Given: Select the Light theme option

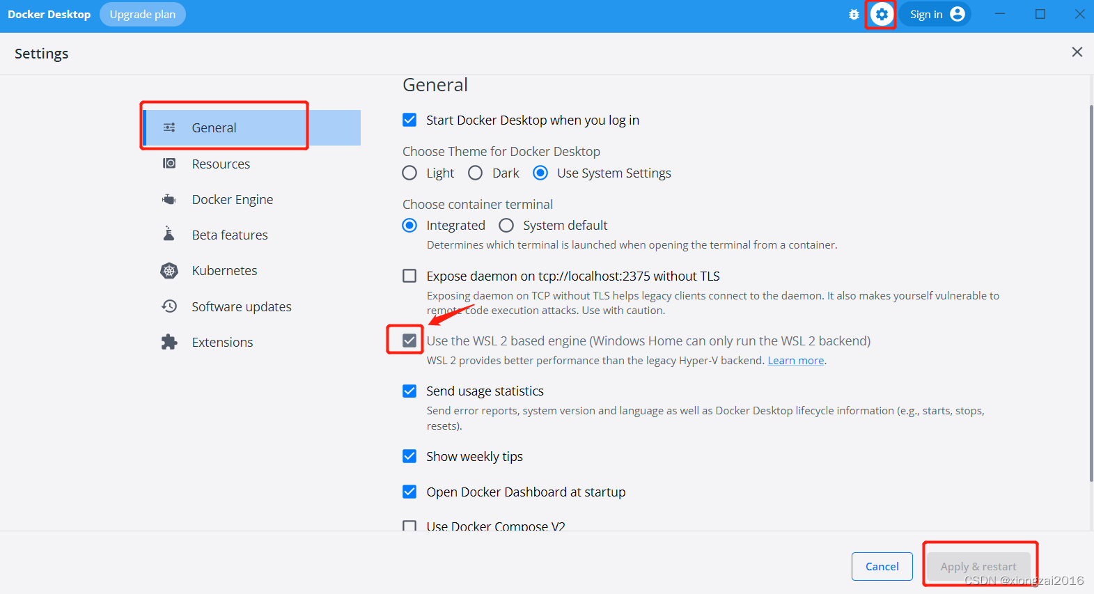Looking at the screenshot, I should tap(409, 173).
